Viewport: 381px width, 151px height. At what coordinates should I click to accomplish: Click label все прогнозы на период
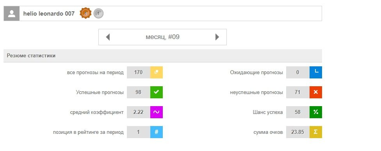click(x=95, y=72)
